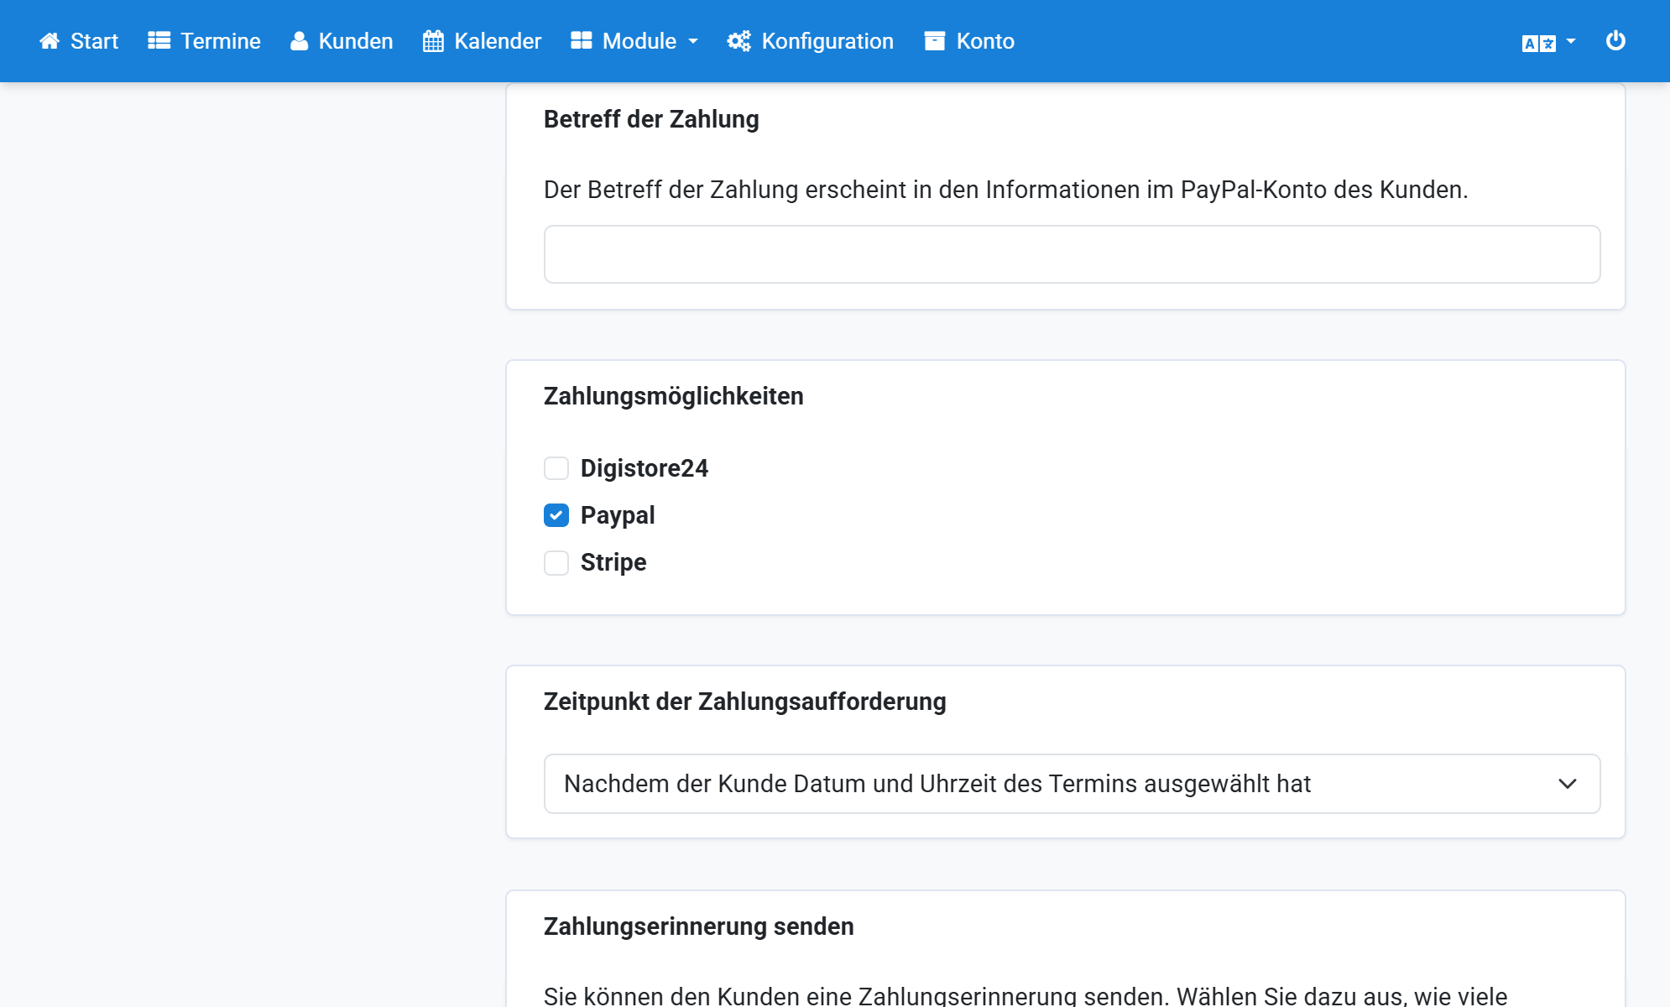
Task: Click the Digistore24 label text
Action: [x=645, y=468]
